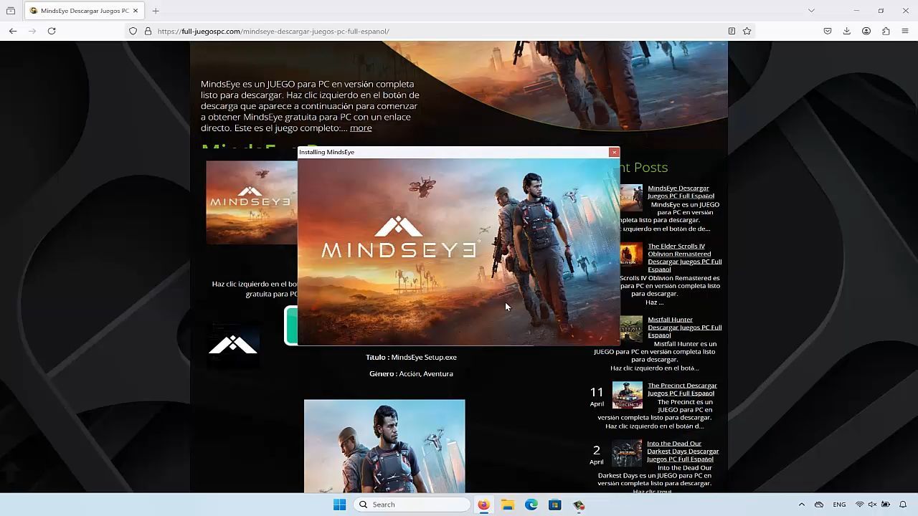
Task: Launch Microsoft Edge from taskbar
Action: [x=531, y=505]
